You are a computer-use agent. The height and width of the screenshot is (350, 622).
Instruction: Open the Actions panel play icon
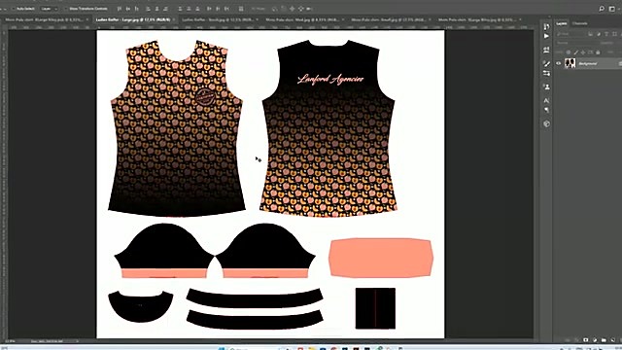(x=546, y=36)
